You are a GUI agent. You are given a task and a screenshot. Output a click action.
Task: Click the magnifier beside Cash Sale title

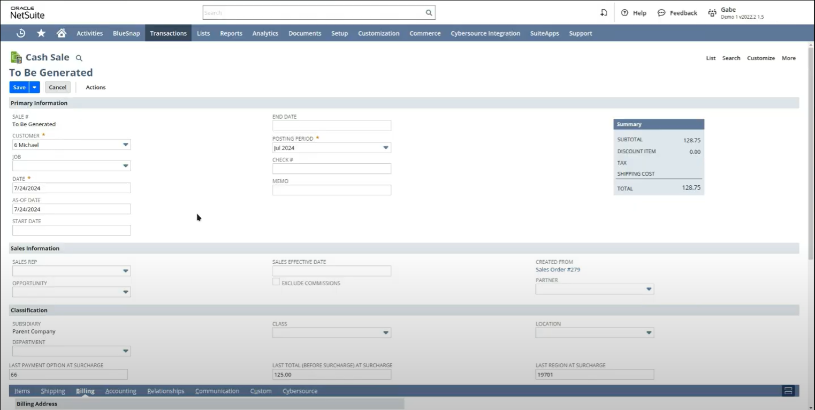click(79, 58)
